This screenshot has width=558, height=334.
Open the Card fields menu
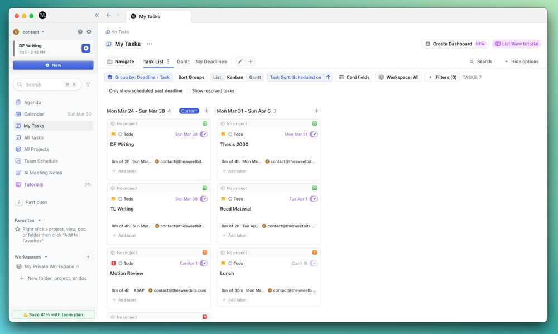click(x=354, y=77)
